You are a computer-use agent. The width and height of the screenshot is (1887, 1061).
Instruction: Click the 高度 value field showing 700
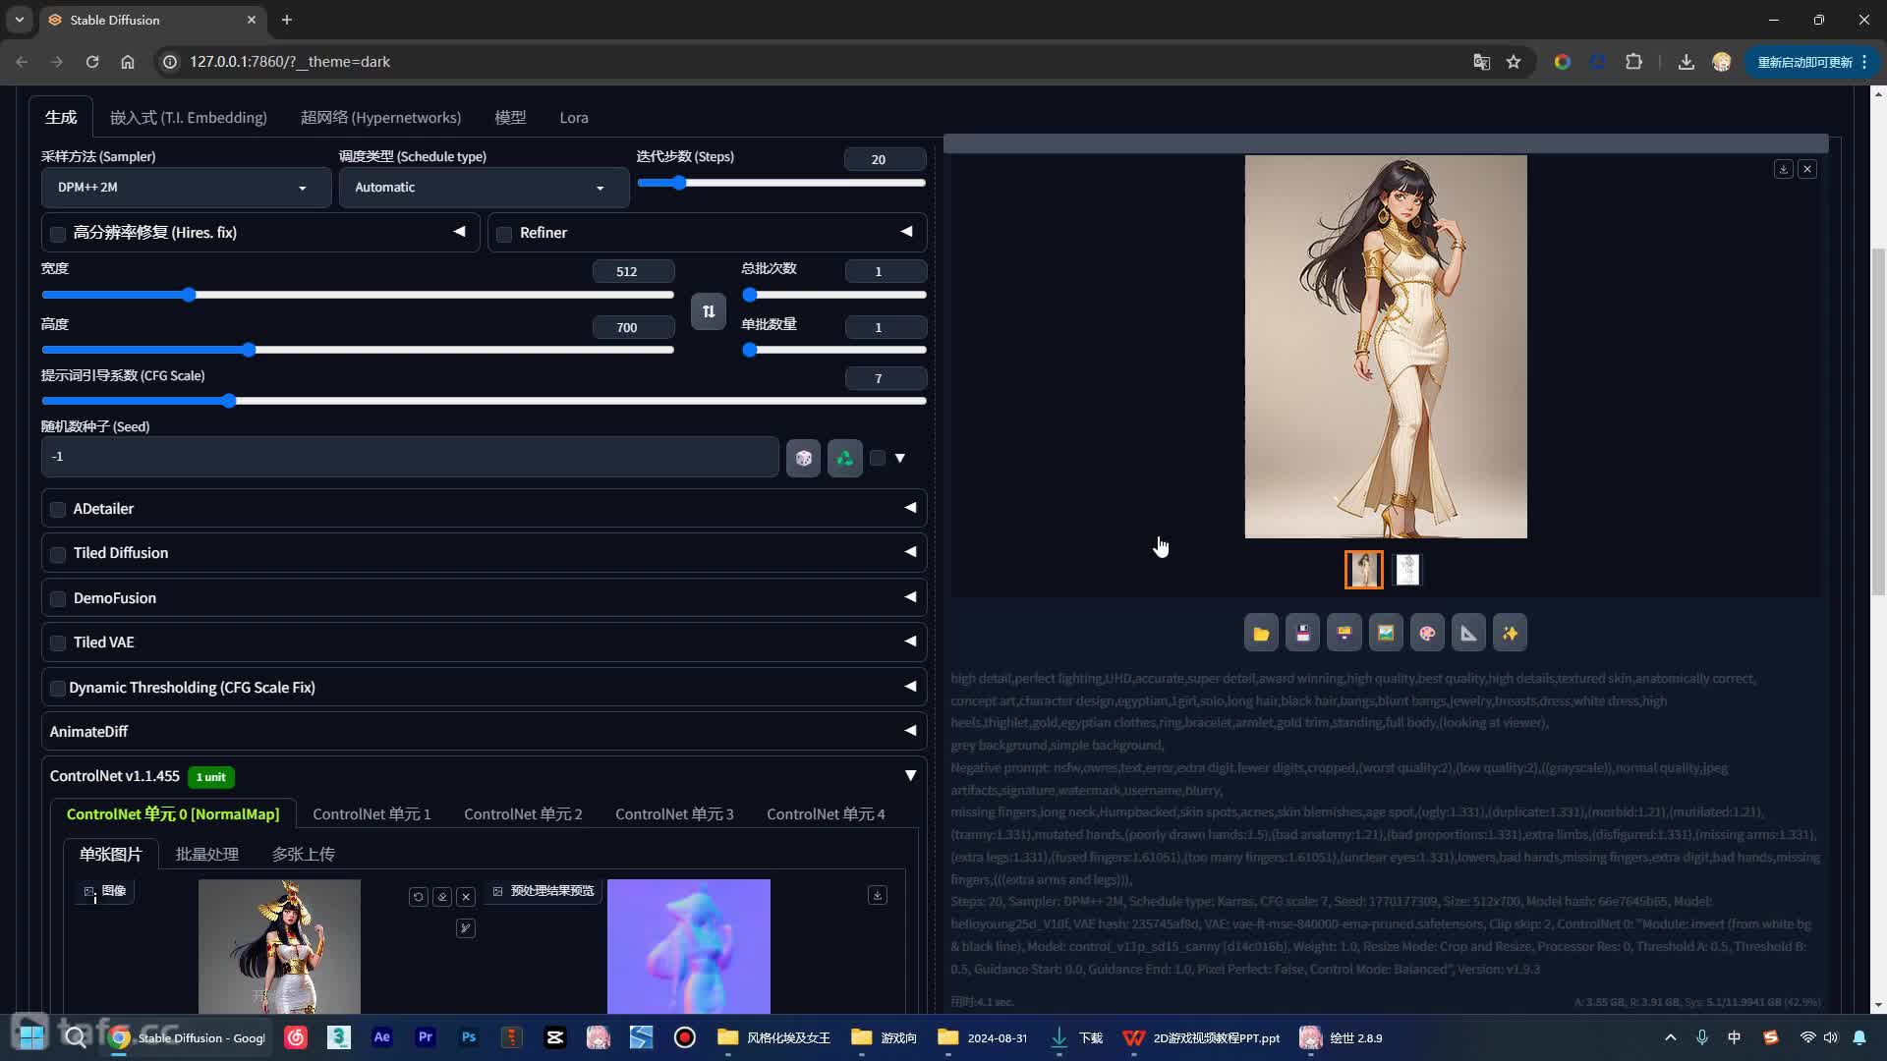pos(633,328)
